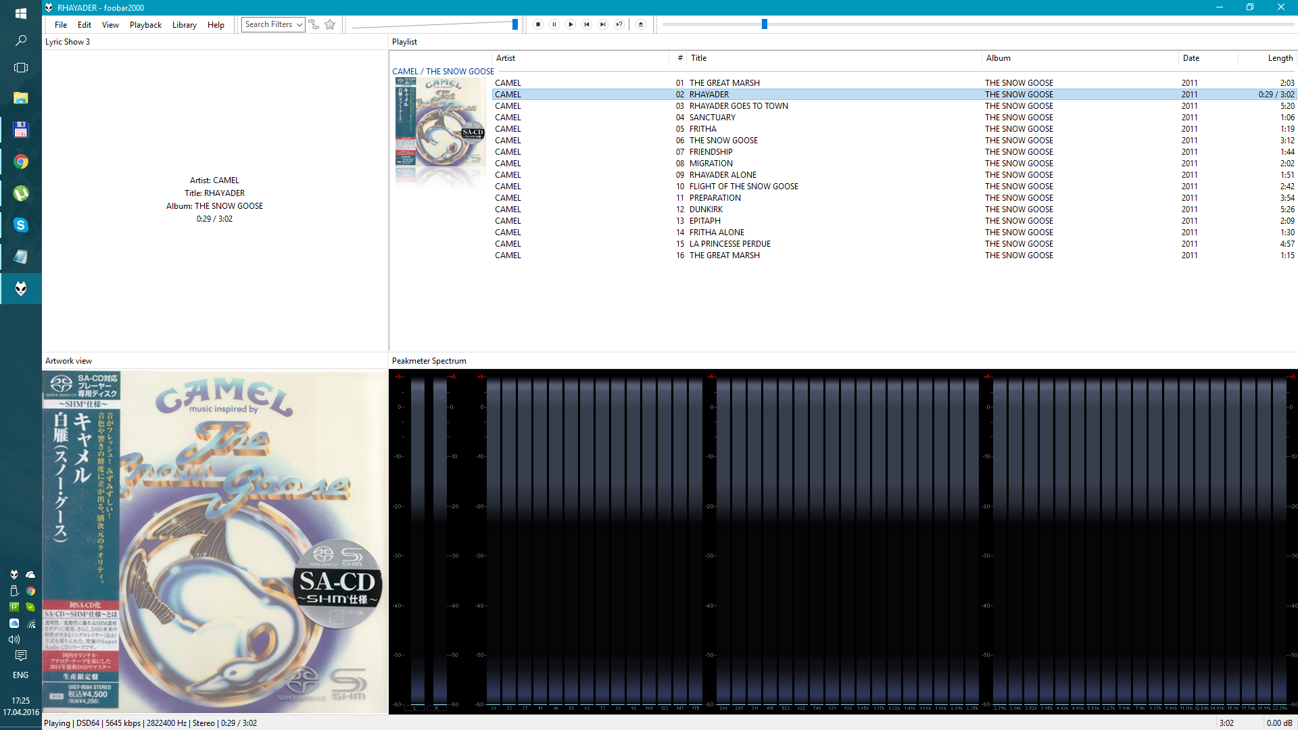The width and height of the screenshot is (1298, 730).
Task: Open the Help menu
Action: pyautogui.click(x=216, y=25)
